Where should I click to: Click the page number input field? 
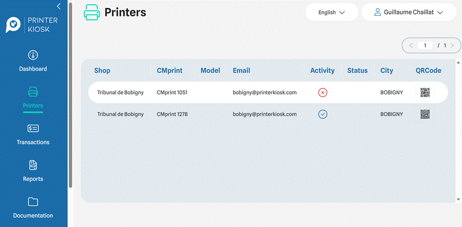(425, 45)
